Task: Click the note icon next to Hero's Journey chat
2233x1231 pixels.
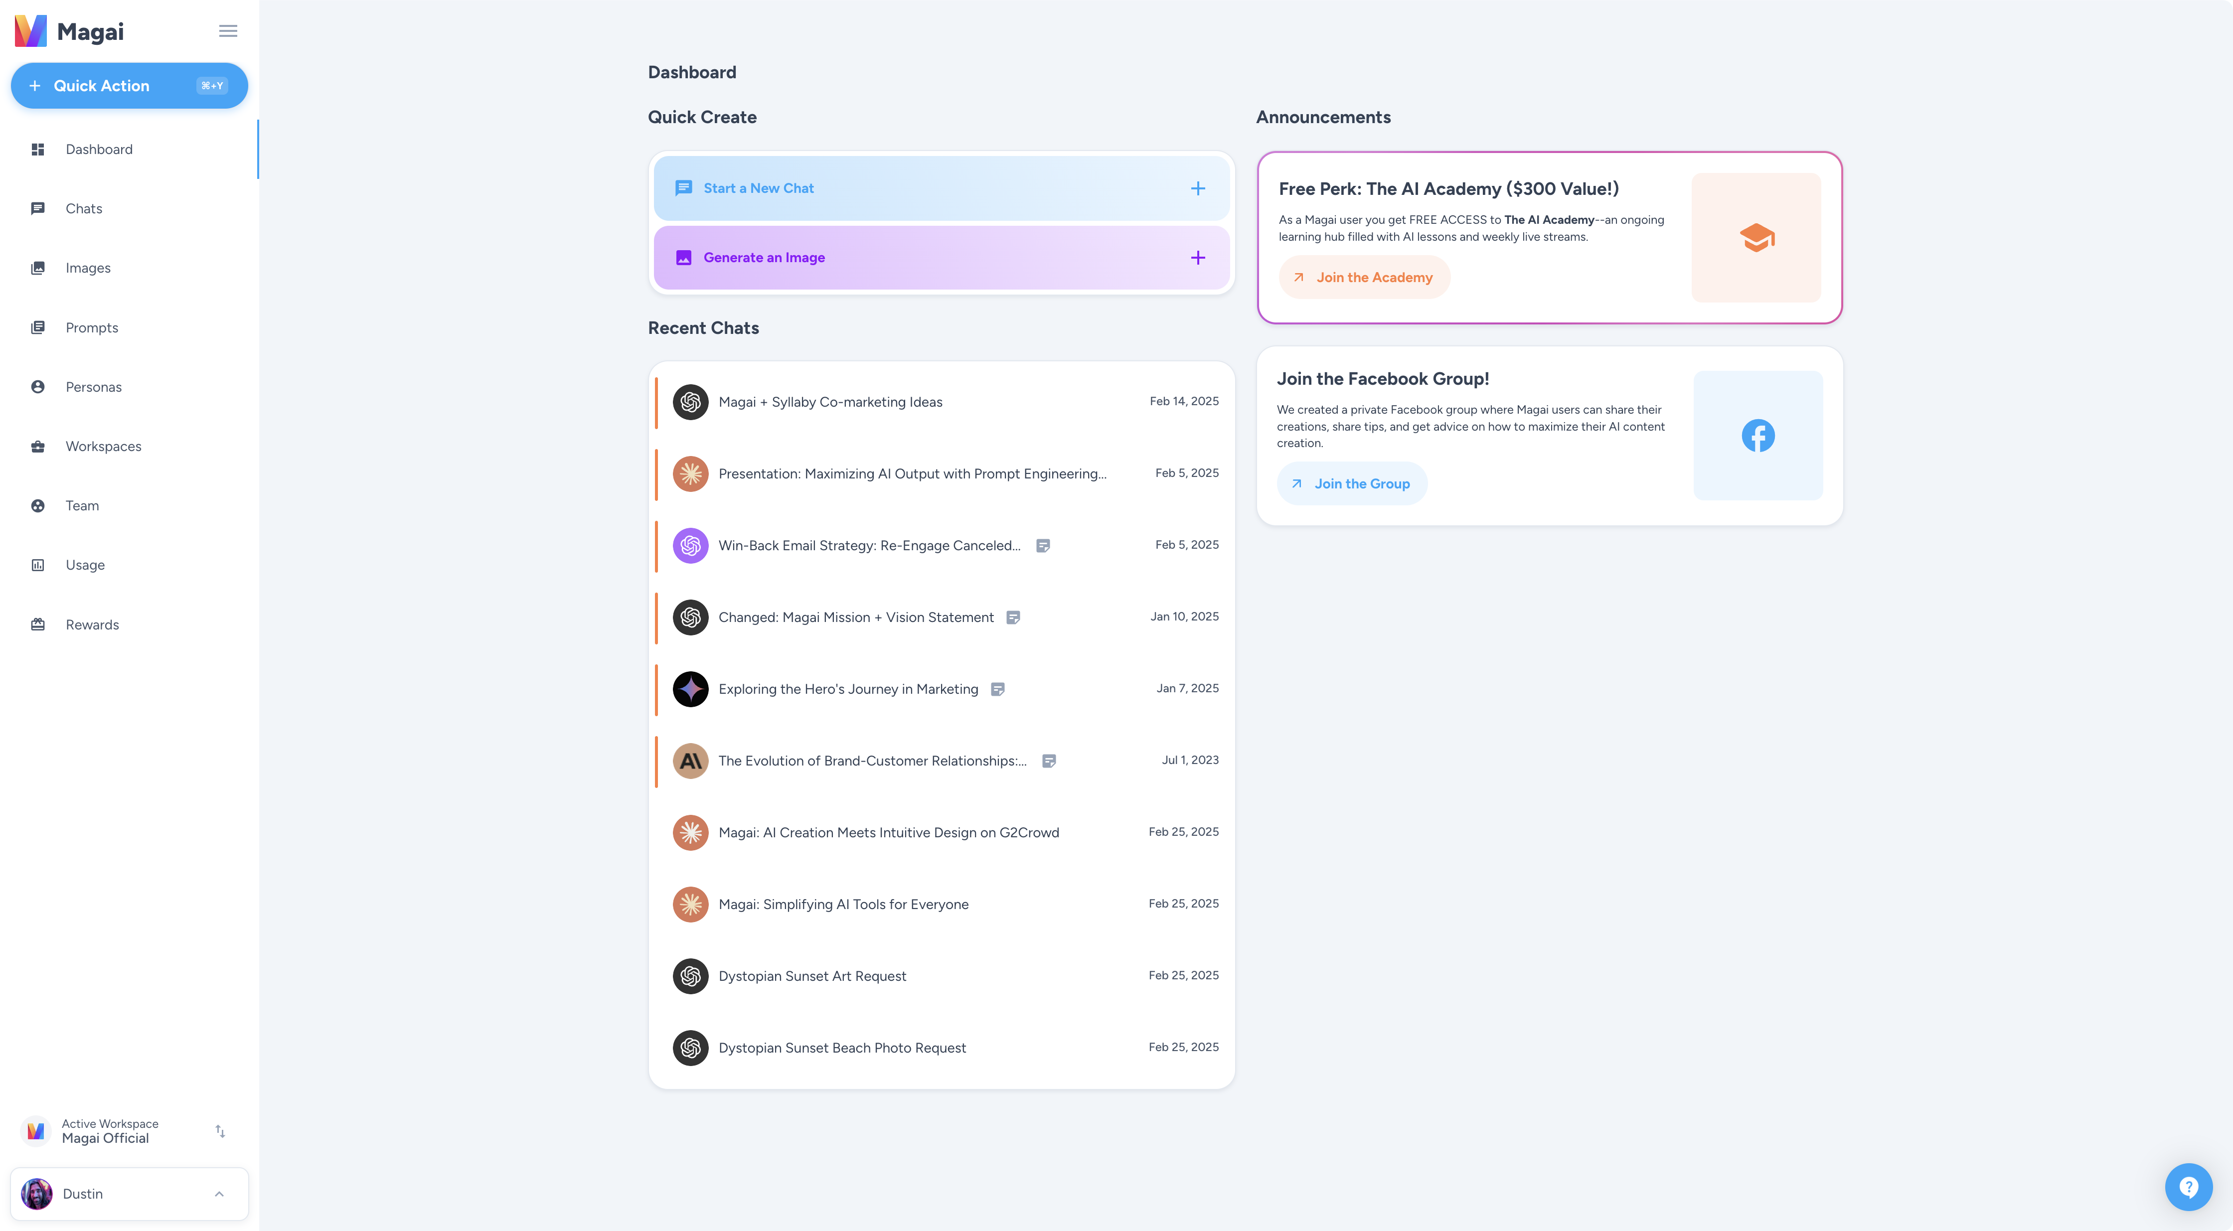Action: point(998,689)
